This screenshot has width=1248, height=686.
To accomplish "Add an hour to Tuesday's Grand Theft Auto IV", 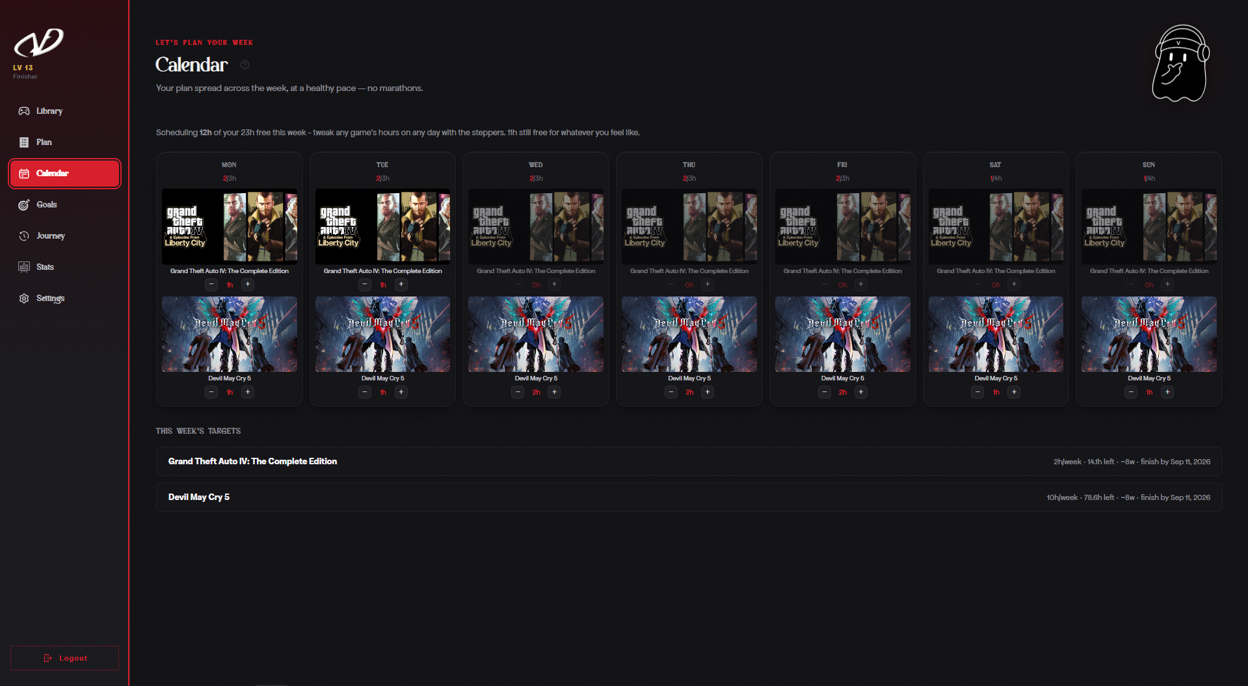I will [401, 284].
